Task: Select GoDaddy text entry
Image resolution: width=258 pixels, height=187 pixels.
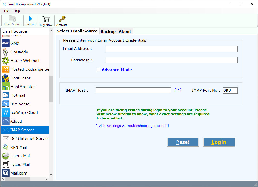Action: point(19,52)
